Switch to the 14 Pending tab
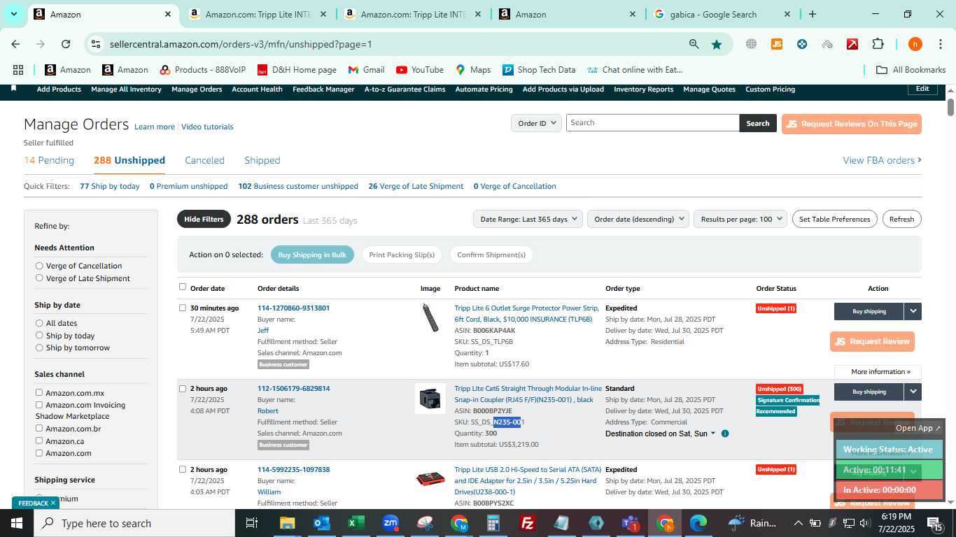This screenshot has width=956, height=537. 49,160
